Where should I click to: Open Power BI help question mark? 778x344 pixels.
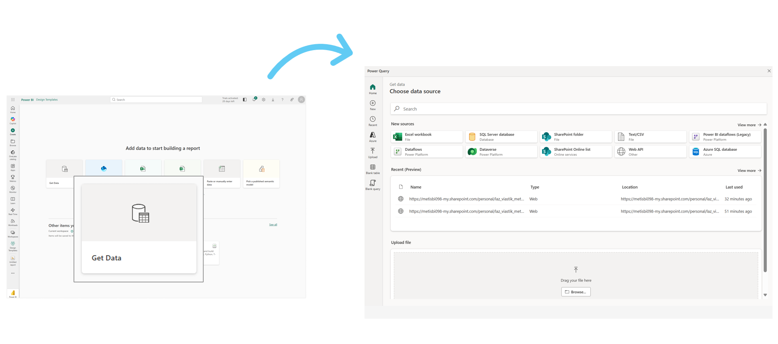(x=282, y=100)
